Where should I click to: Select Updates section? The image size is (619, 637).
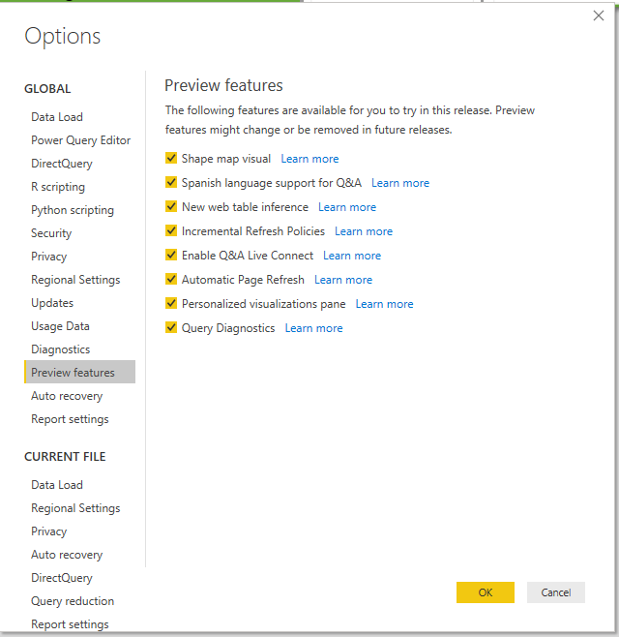coord(52,303)
